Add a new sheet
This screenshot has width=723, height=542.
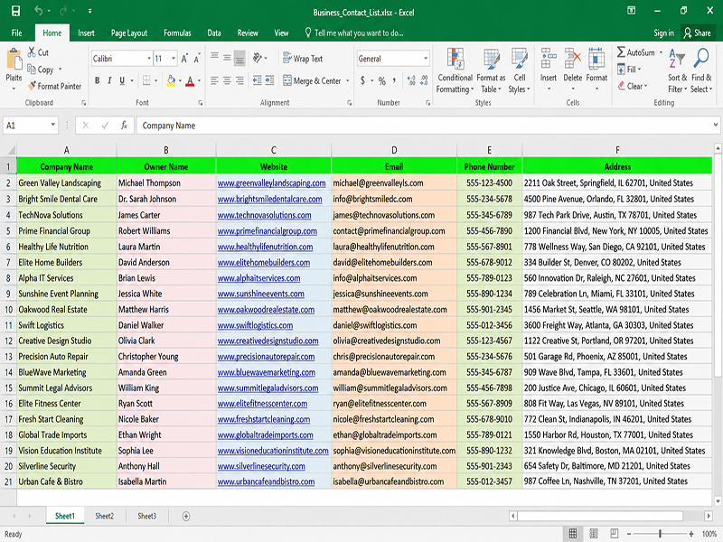186,516
